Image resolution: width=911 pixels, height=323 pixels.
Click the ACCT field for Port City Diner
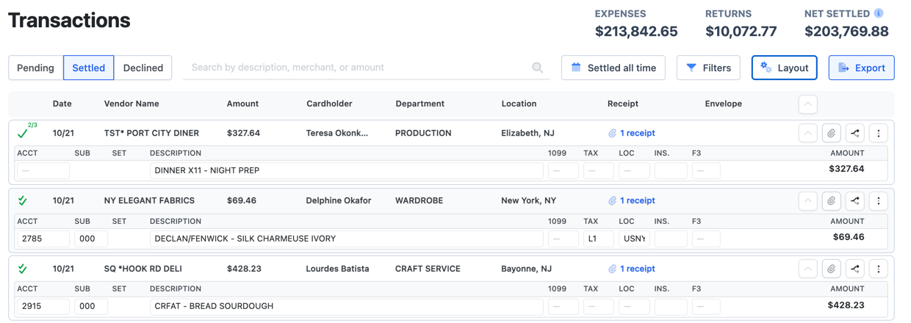(43, 170)
